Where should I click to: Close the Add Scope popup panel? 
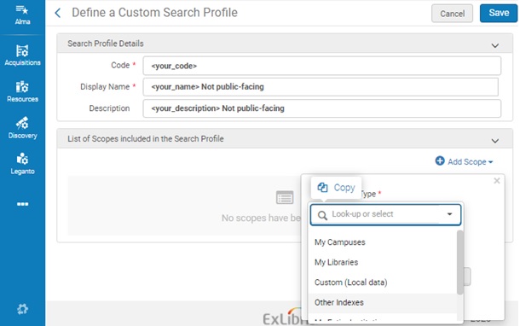(x=496, y=181)
